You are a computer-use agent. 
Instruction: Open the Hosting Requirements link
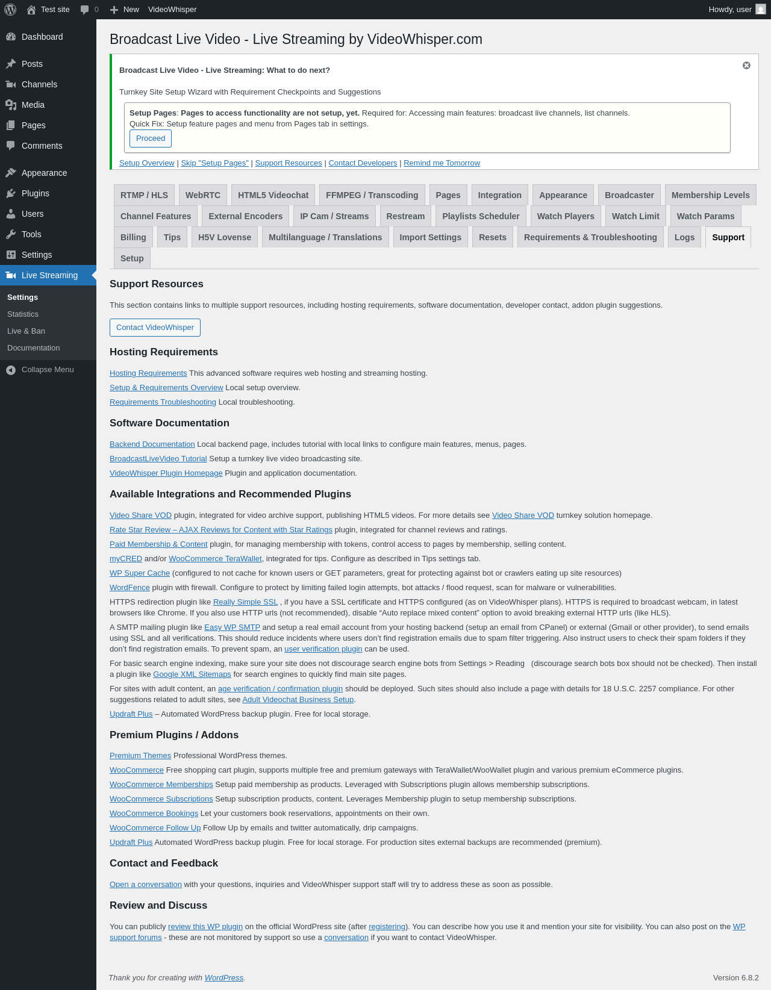tap(148, 373)
